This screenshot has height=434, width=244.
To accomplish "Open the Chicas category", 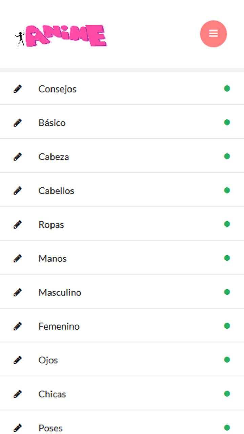I will [52, 394].
